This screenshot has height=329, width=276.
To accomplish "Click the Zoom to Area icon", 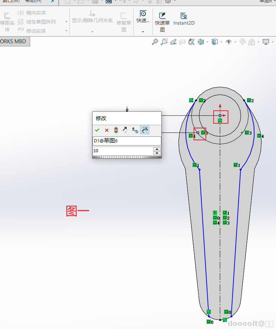I will tap(164, 42).
